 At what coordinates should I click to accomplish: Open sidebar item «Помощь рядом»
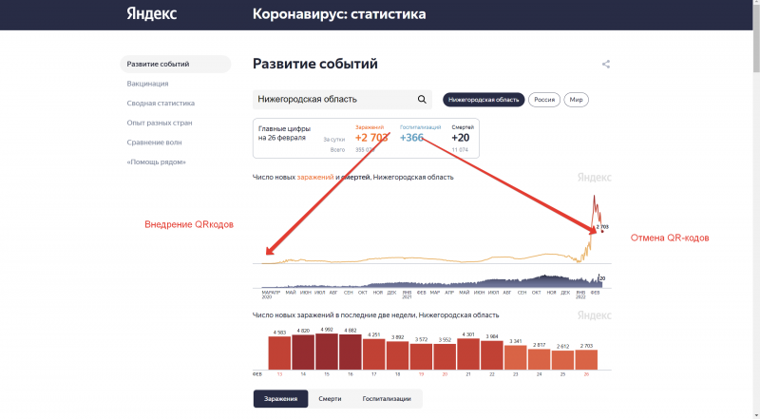156,162
